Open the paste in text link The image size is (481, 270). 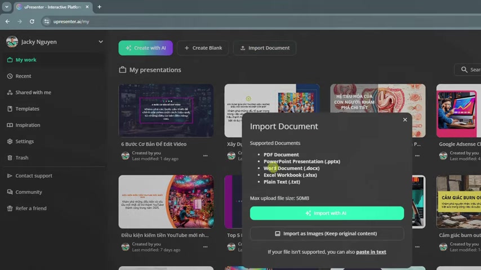371,252
